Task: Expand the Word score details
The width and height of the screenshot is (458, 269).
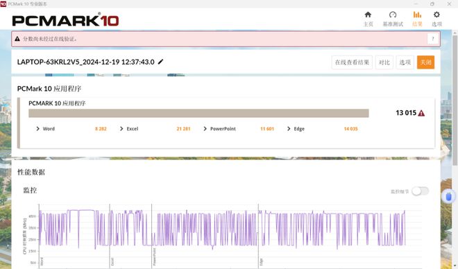Action: pyautogui.click(x=37, y=129)
